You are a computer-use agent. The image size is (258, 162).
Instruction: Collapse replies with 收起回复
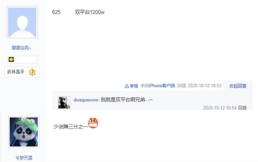point(238,86)
